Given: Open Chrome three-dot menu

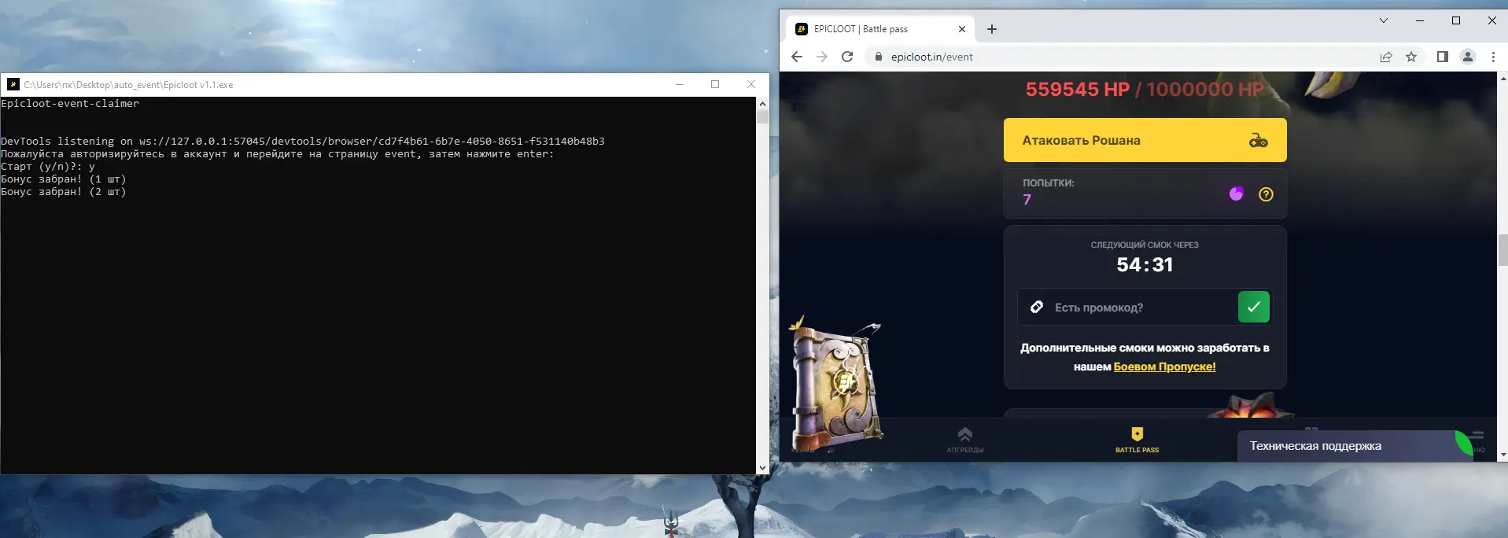Looking at the screenshot, I should pyautogui.click(x=1493, y=57).
